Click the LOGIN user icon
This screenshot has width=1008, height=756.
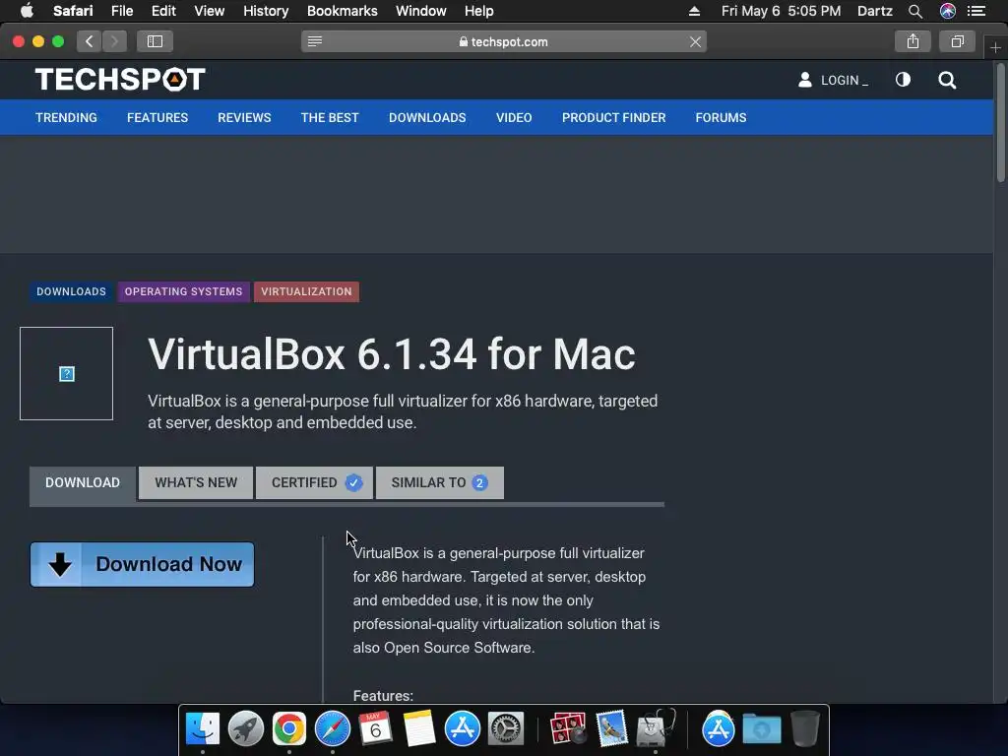coord(805,80)
